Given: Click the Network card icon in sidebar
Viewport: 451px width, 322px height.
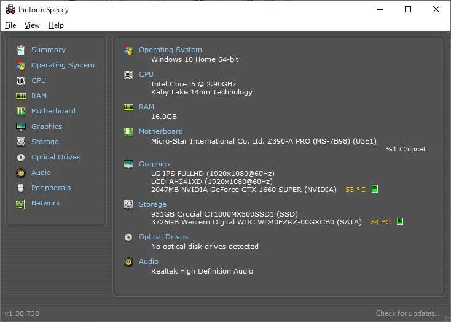Looking at the screenshot, I should coord(21,204).
